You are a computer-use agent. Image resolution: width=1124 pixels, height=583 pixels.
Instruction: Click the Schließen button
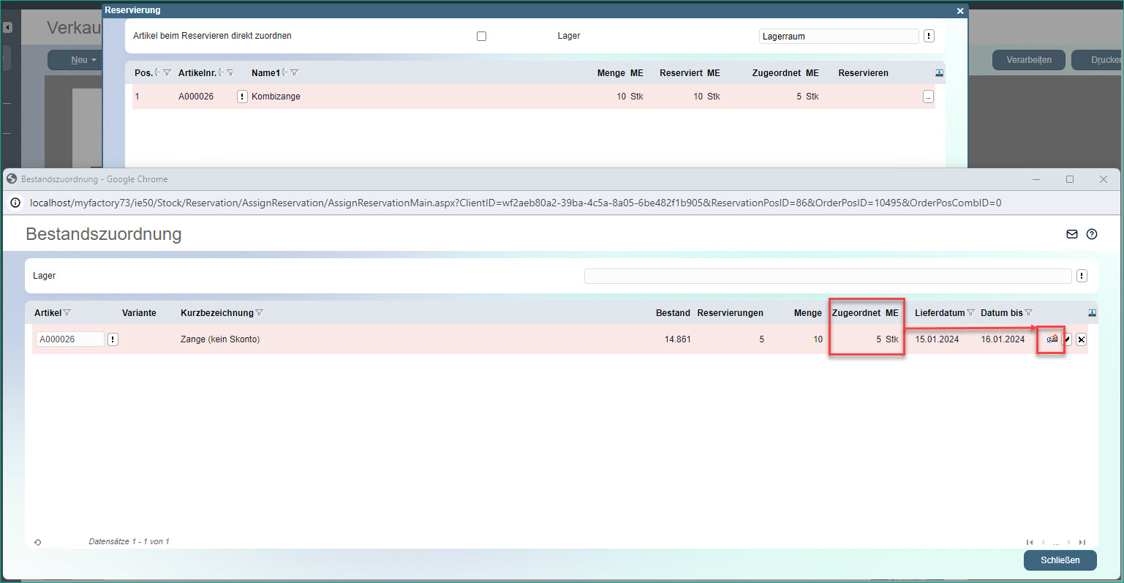point(1060,560)
